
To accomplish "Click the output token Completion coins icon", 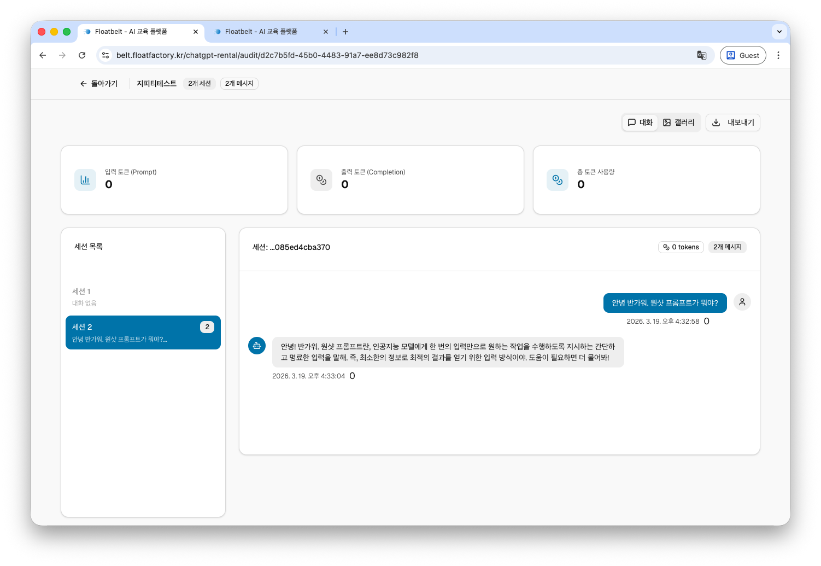I will pyautogui.click(x=321, y=180).
